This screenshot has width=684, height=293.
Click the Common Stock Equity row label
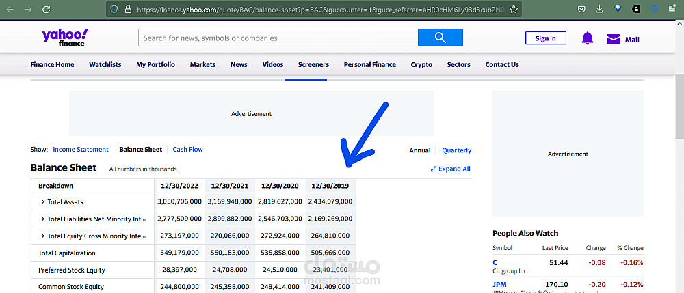click(71, 286)
